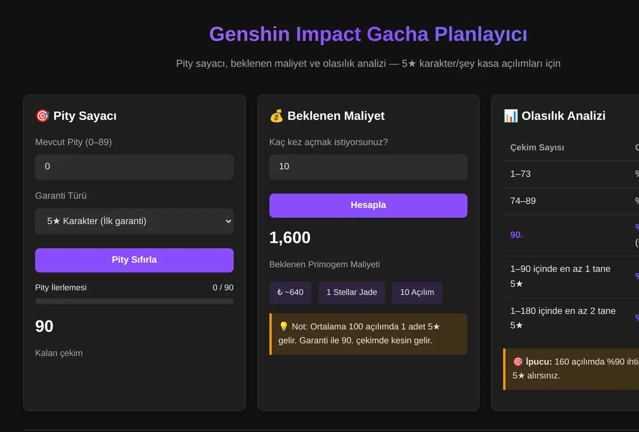Click the Çekim Sayısı column header
Image resolution: width=639 pixels, height=432 pixels.
click(x=537, y=148)
